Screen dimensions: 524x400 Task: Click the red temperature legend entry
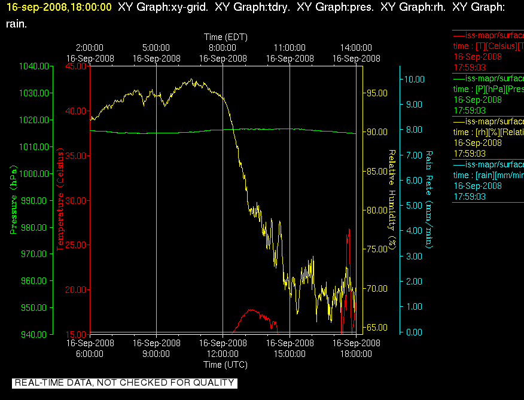pos(488,51)
